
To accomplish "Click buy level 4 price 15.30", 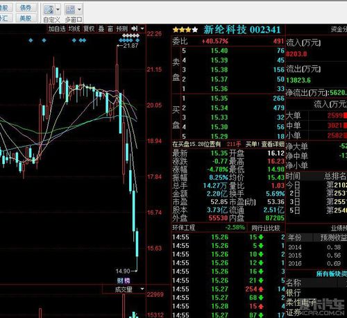I will coord(219,127).
